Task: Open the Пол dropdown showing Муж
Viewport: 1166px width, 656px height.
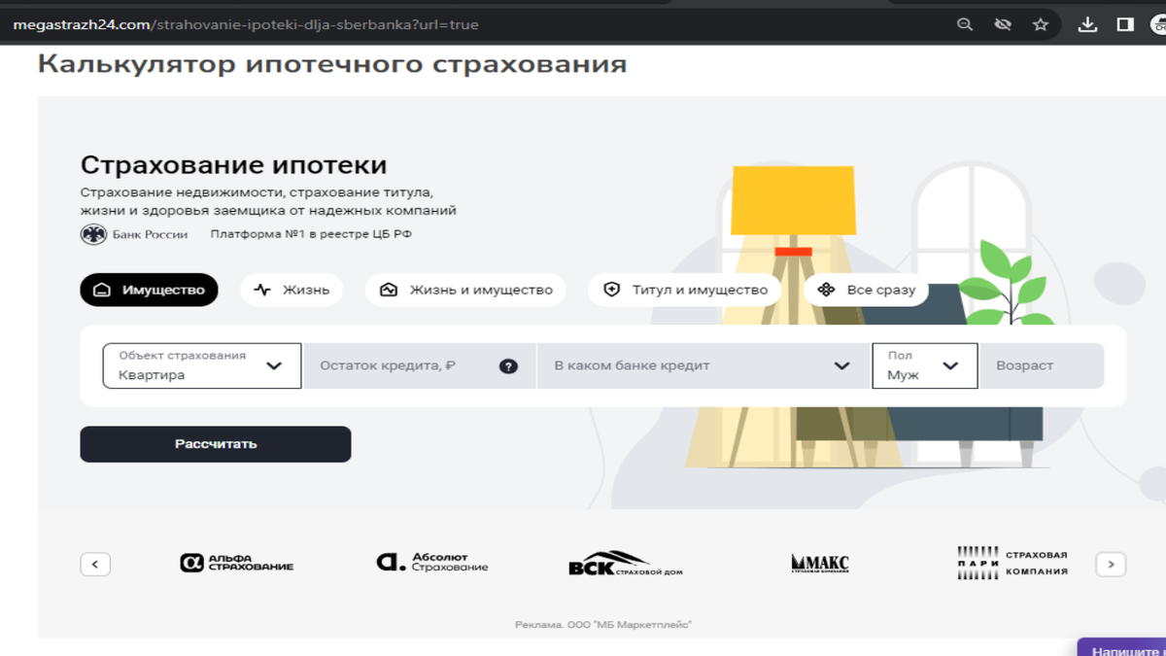Action: (x=925, y=365)
